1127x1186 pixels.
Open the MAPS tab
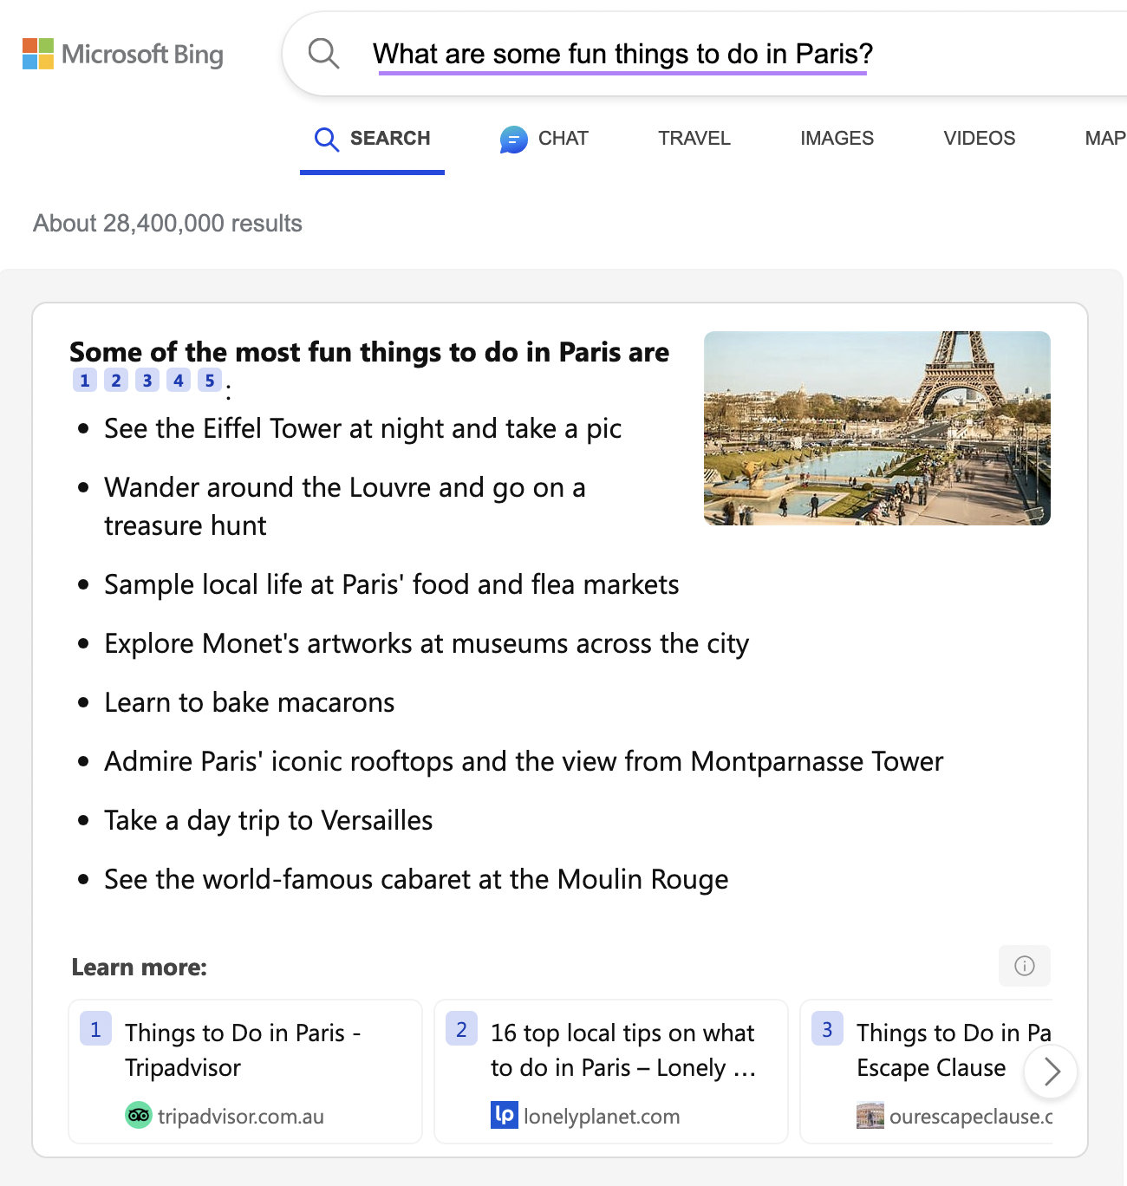(x=1105, y=139)
